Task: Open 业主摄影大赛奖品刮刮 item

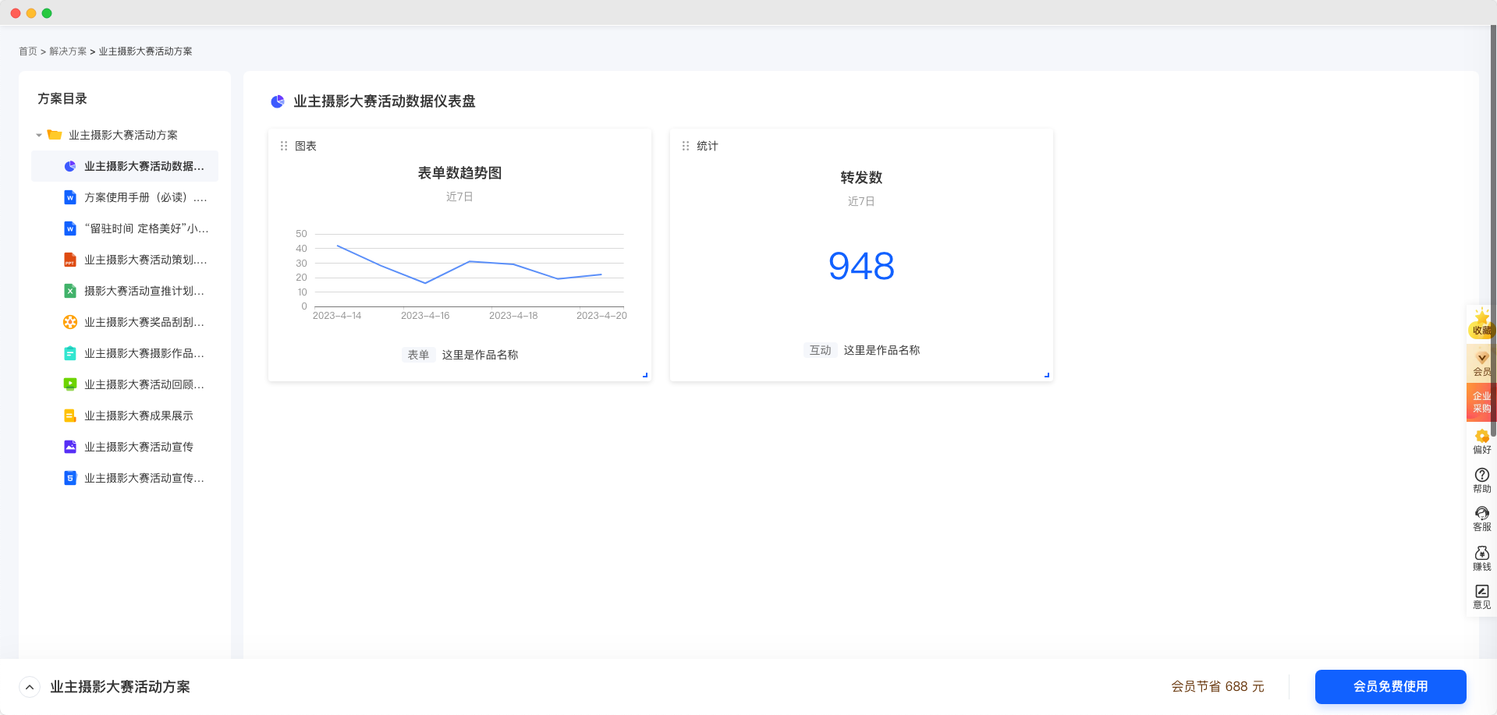Action: click(x=144, y=322)
